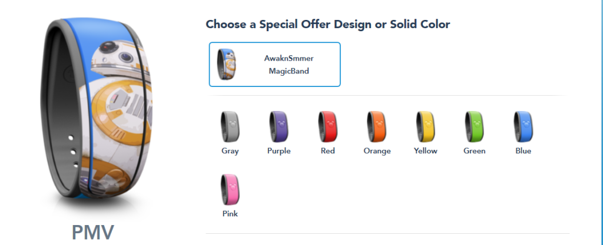Click the small BB-8 band thumbnail in offer card
This screenshot has height=245, width=603.
[x=227, y=65]
